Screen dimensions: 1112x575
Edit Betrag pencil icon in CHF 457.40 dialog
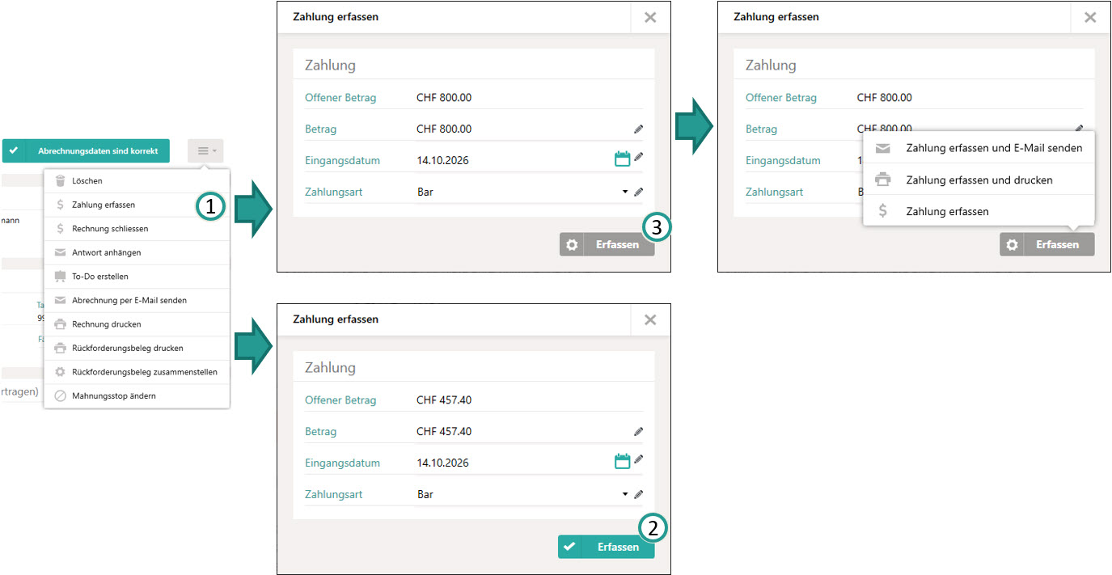(639, 431)
